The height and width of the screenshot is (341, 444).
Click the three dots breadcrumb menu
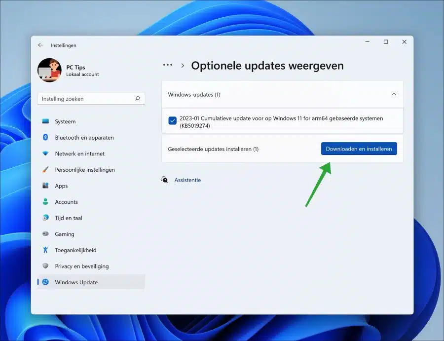click(168, 65)
